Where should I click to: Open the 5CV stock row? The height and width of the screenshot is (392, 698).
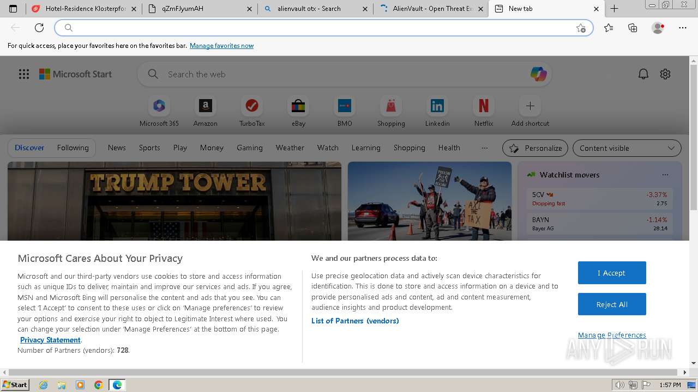600,199
